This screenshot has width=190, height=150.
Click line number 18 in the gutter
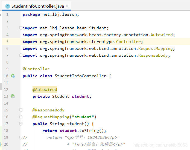[x=6, y=131]
